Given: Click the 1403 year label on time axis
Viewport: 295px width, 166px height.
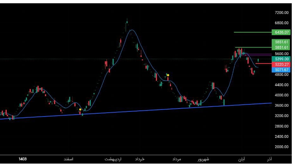Looking at the screenshot, I should [x=23, y=159].
